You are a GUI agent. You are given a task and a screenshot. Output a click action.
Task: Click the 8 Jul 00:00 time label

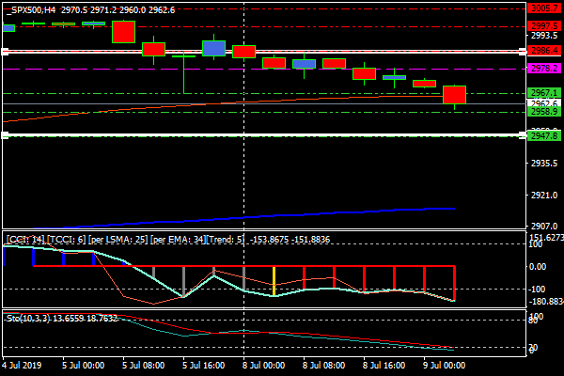[x=263, y=366]
